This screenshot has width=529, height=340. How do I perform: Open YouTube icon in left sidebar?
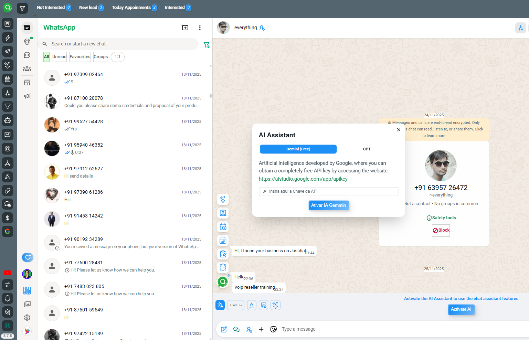click(8, 273)
